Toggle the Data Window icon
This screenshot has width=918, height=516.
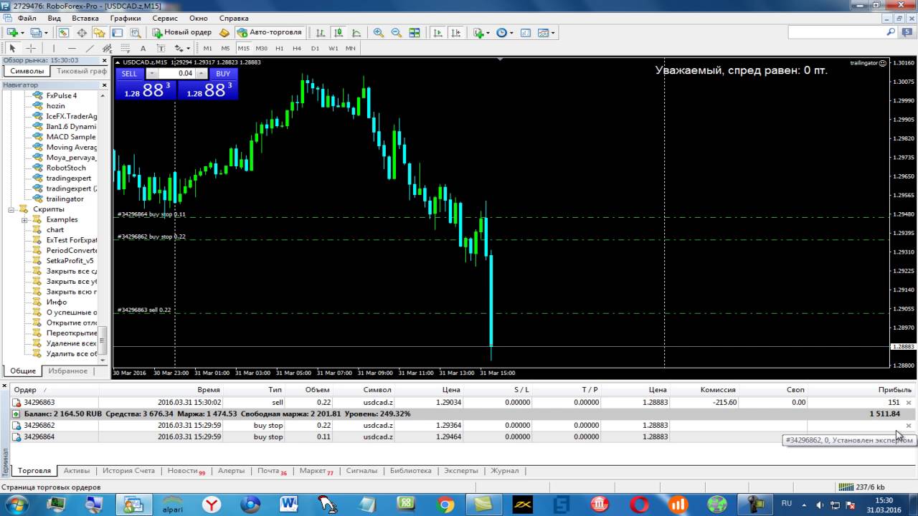[x=82, y=33]
